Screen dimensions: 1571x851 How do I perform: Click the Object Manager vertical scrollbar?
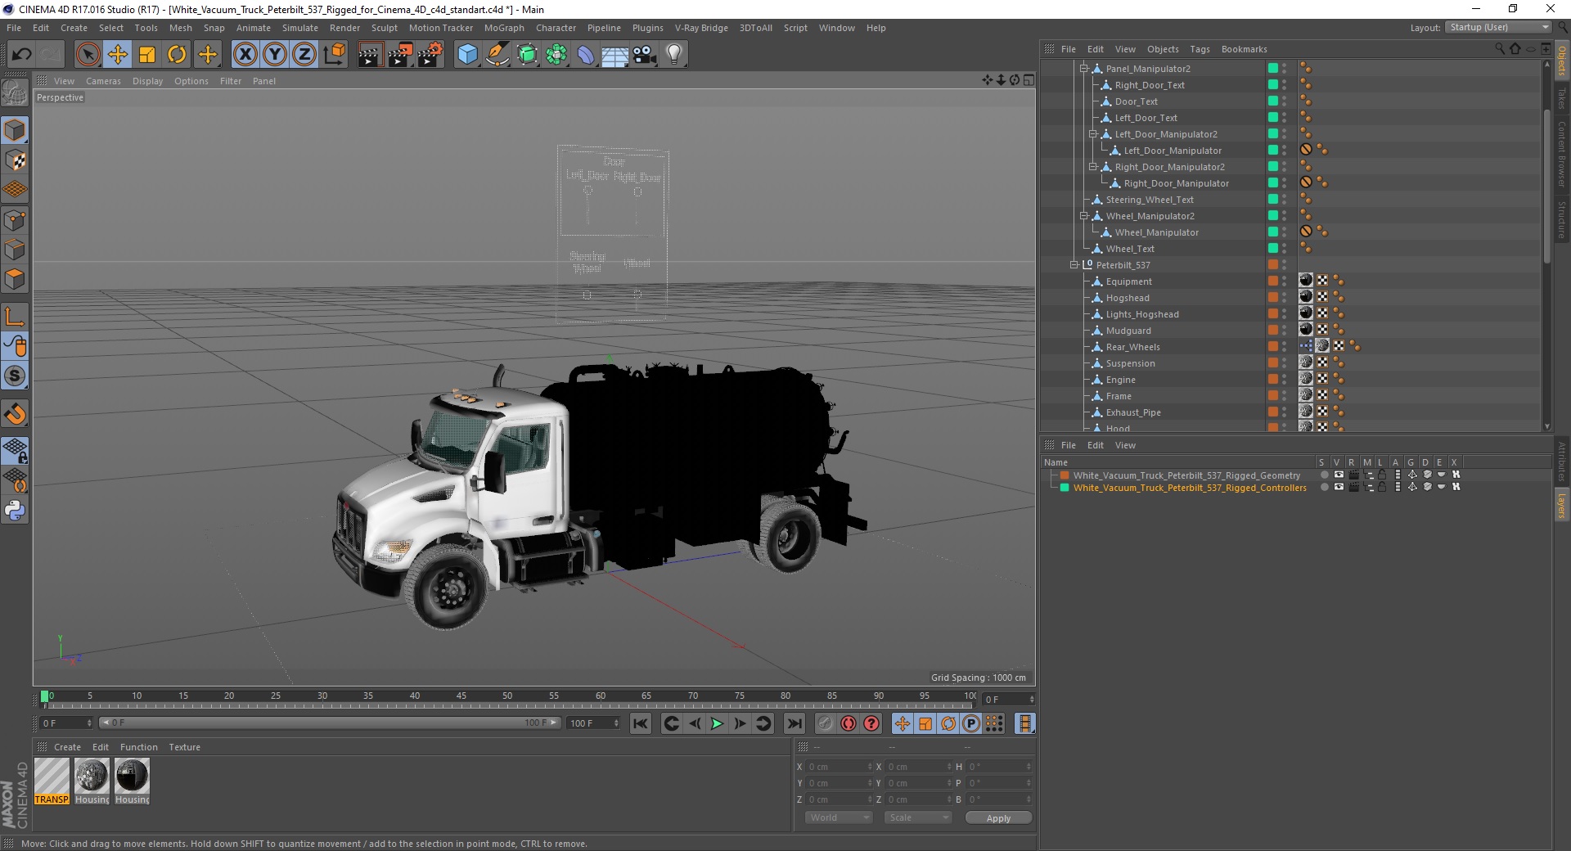(1546, 188)
